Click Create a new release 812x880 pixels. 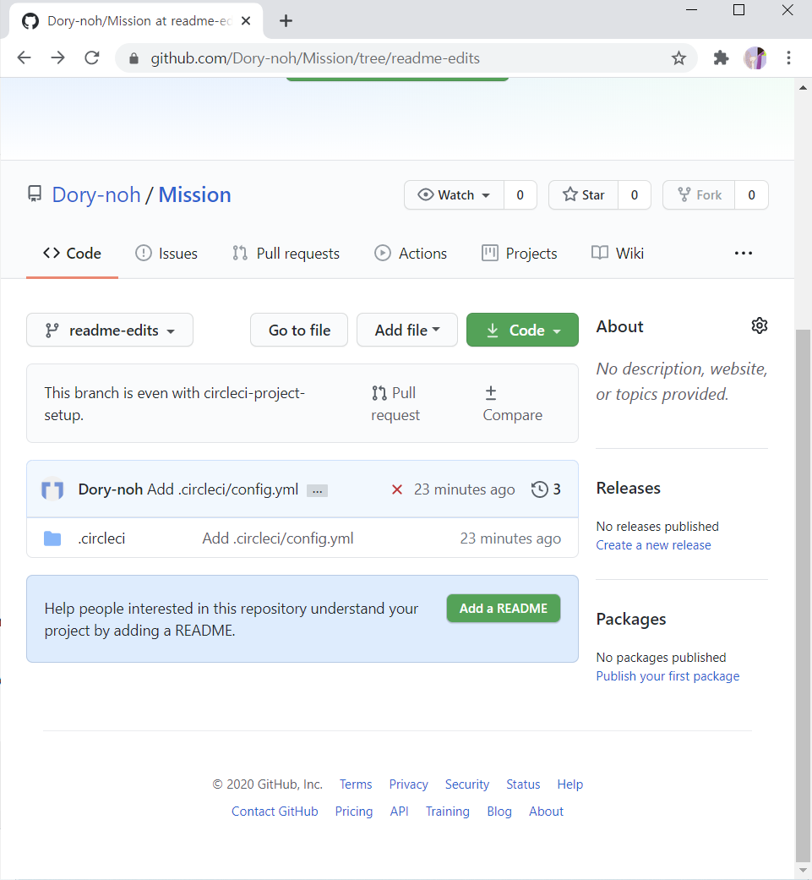(653, 545)
